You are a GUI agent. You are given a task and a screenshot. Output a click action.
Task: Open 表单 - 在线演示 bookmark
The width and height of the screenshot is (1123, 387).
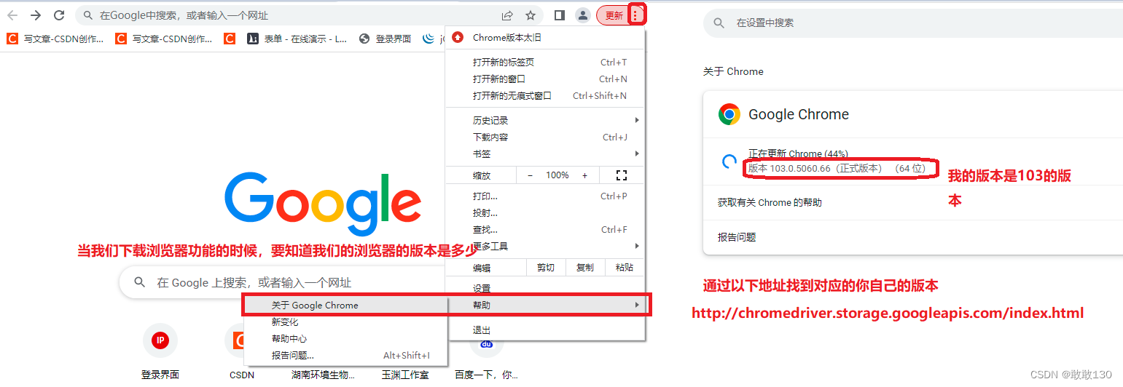[297, 39]
